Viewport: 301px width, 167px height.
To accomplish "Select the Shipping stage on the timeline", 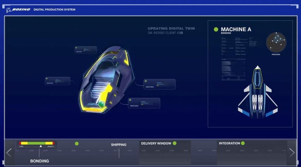I will 118,144.
